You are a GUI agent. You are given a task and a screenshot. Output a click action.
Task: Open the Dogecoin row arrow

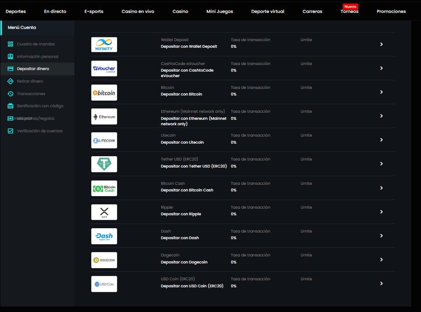(381, 260)
